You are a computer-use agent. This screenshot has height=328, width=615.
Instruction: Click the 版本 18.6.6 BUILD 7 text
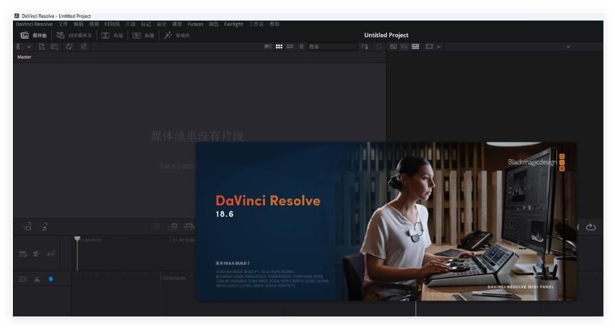(x=233, y=263)
